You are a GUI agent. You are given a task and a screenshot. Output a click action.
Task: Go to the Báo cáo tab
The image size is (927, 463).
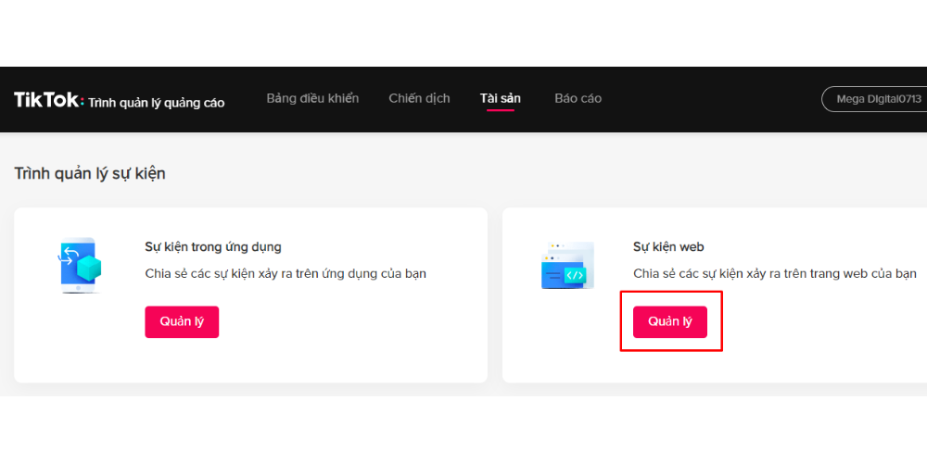(x=578, y=99)
